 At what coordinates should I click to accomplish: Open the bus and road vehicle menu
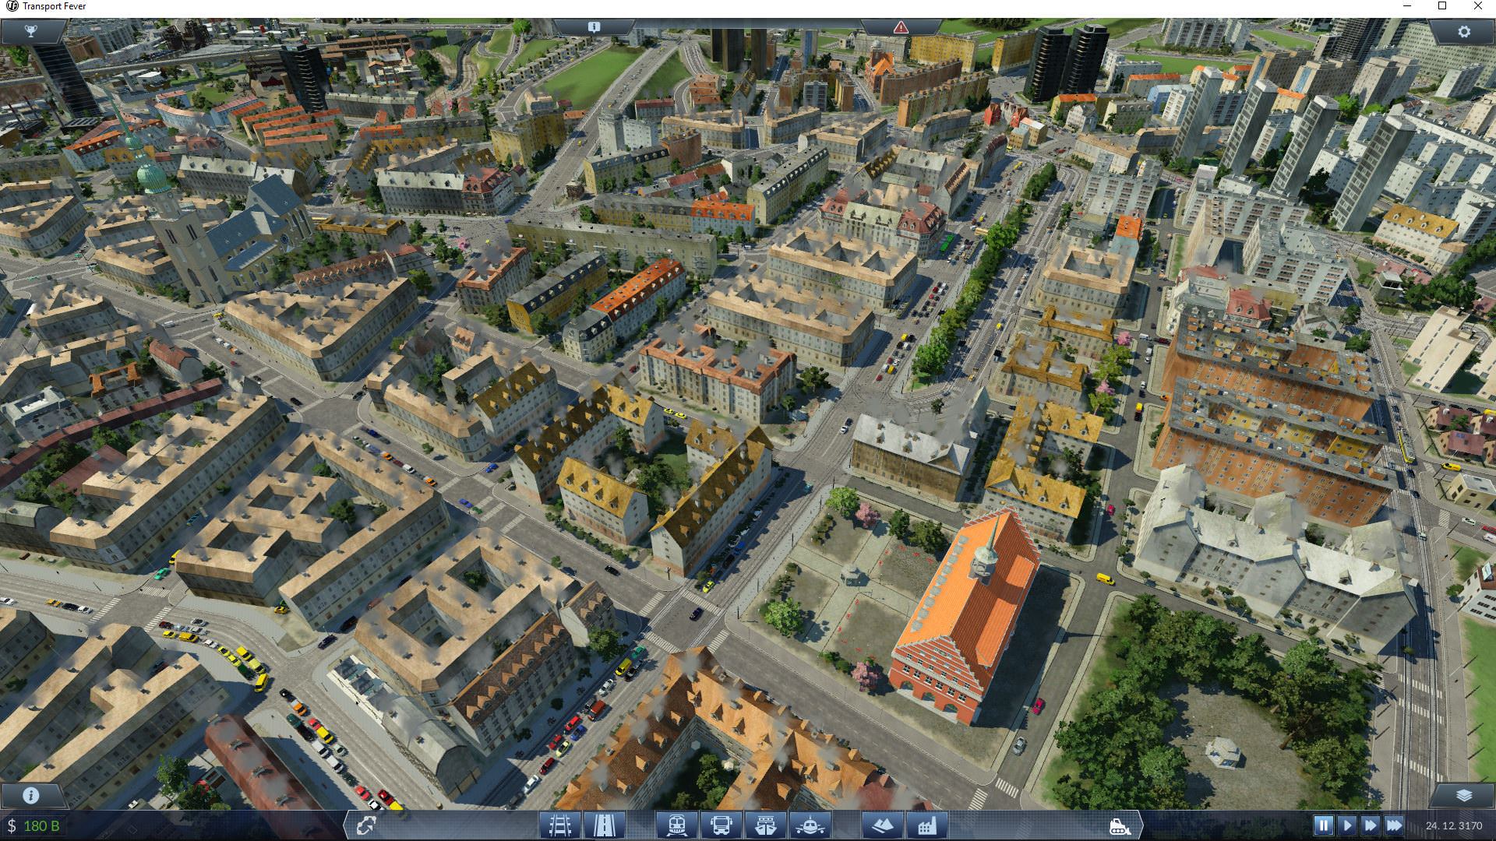point(721,825)
